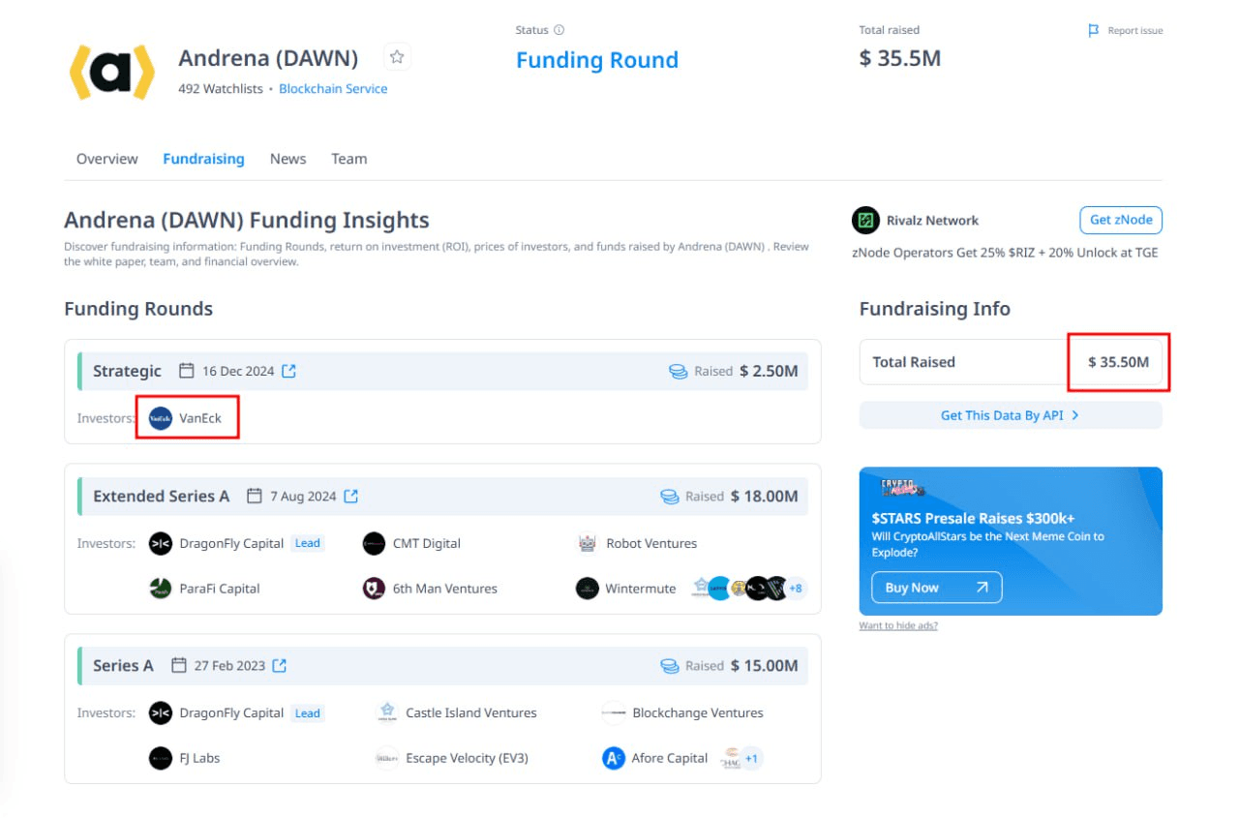This screenshot has width=1239, height=818.
Task: Open Get This Data By API arrow link
Action: pyautogui.click(x=1011, y=415)
